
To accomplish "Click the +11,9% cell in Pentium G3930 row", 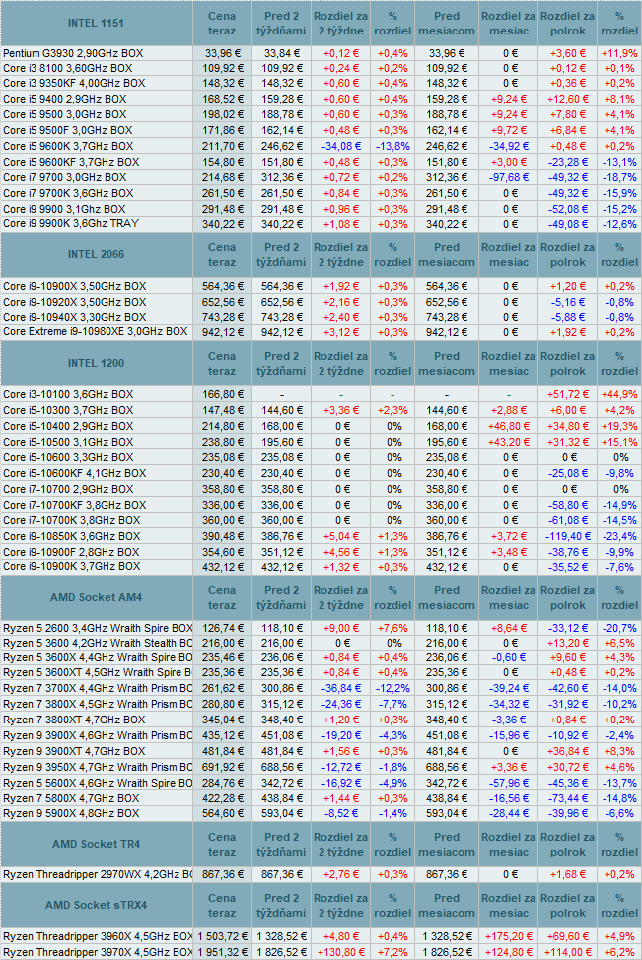I will click(619, 54).
